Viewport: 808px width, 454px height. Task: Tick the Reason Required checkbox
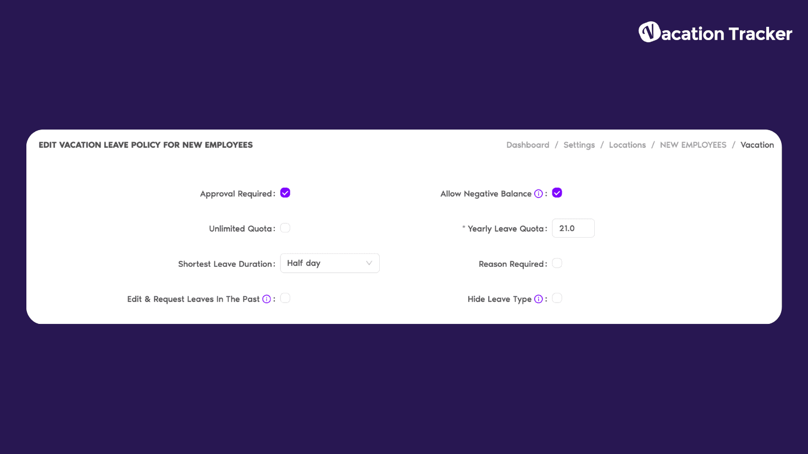[557, 263]
